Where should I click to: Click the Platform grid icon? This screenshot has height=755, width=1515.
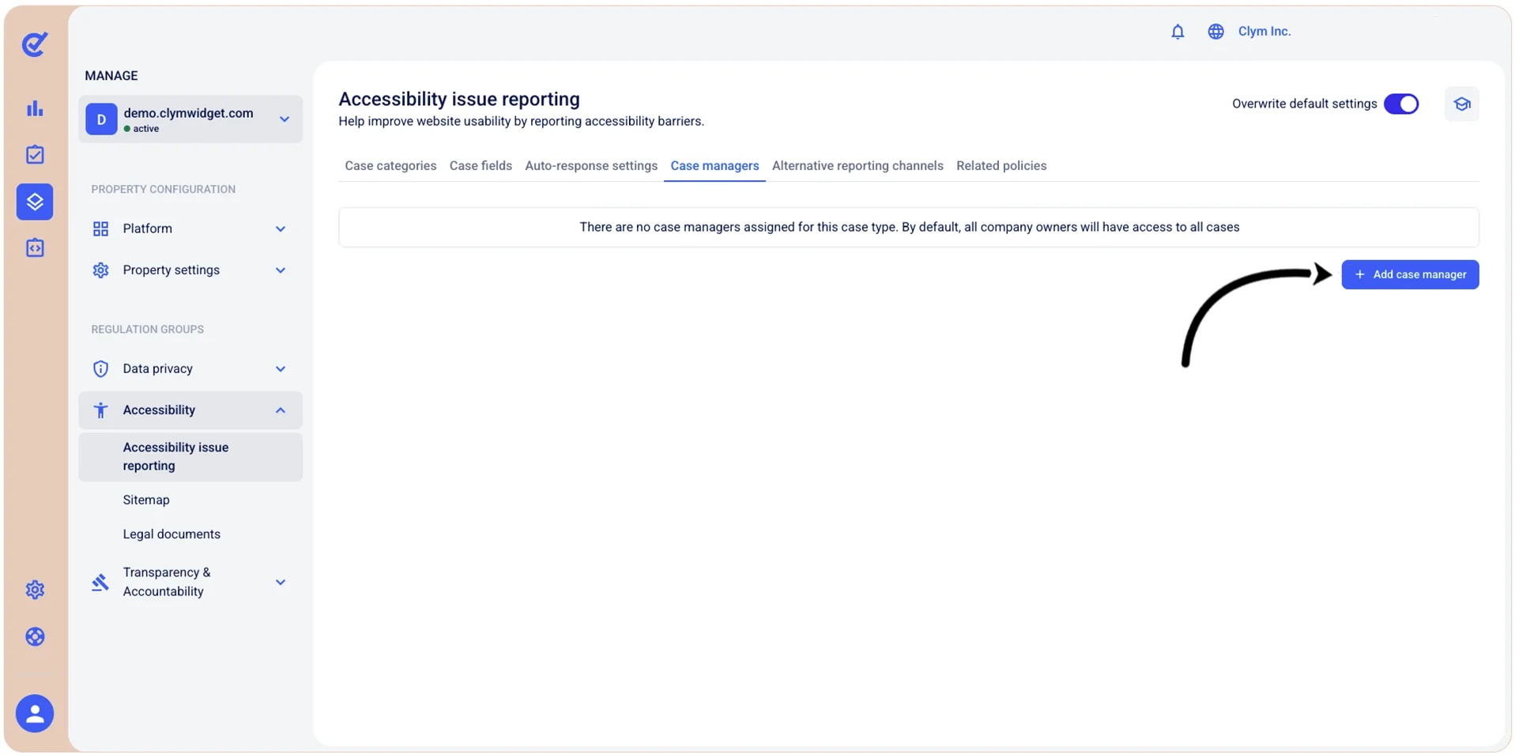tap(100, 228)
